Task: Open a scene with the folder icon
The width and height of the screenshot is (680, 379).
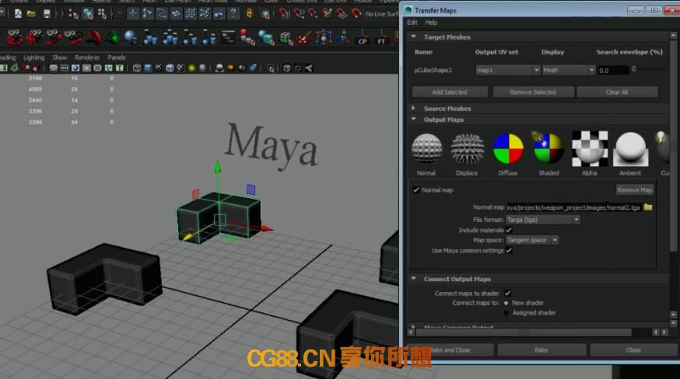Action: pos(31,14)
